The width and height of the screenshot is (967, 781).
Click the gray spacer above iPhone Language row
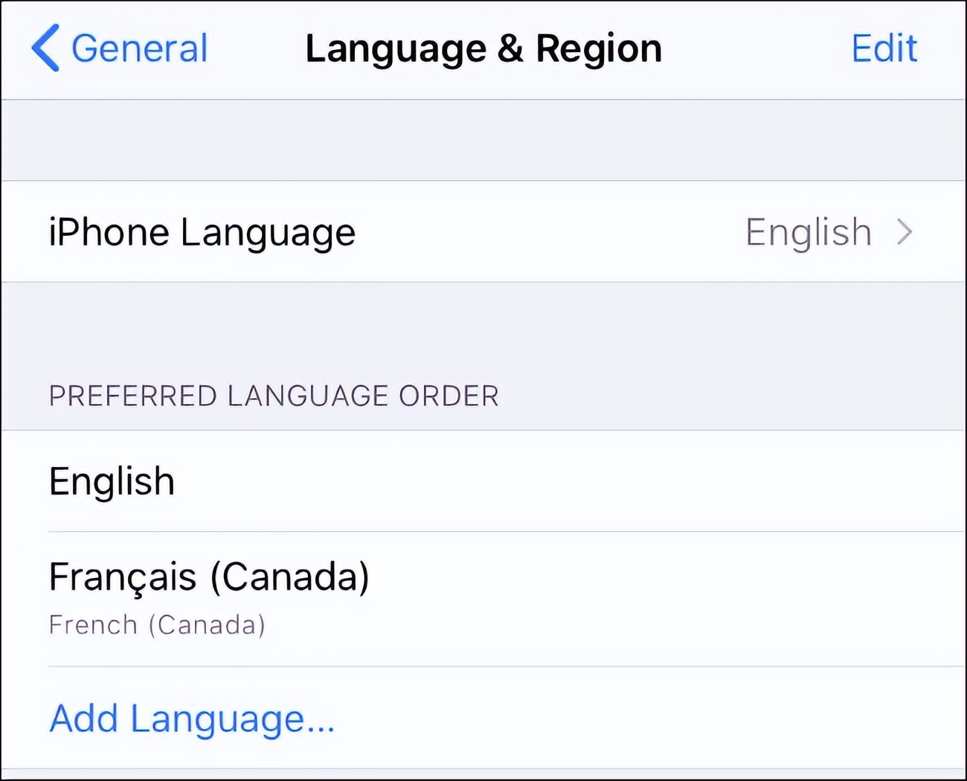coord(483,140)
